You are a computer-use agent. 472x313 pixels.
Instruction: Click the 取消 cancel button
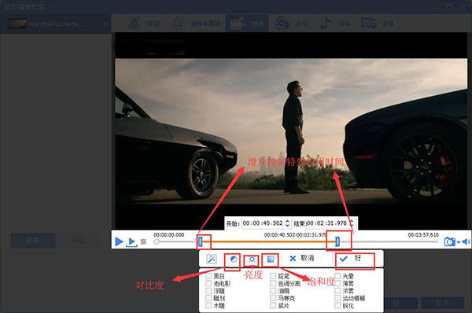302,258
